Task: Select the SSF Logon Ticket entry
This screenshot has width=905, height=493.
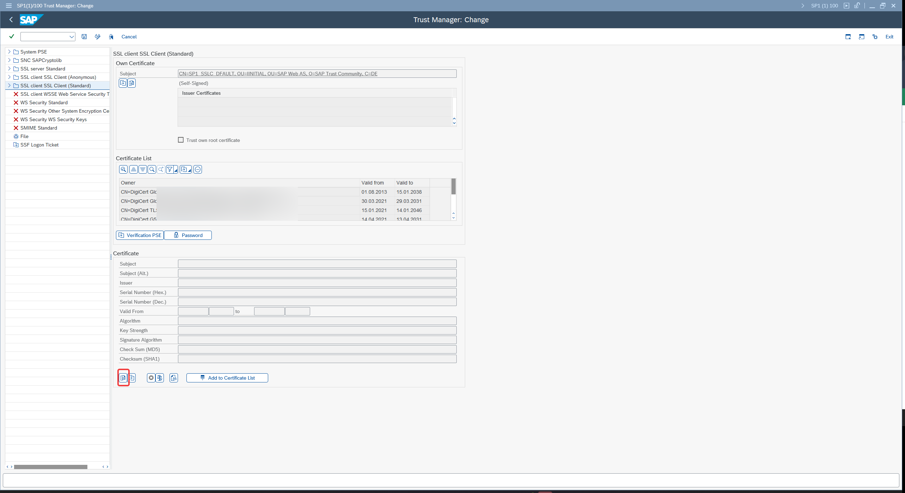Action: (39, 145)
